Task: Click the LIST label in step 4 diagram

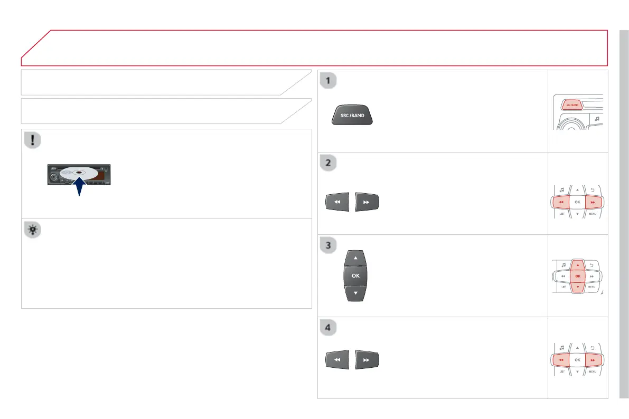Action: click(x=562, y=373)
